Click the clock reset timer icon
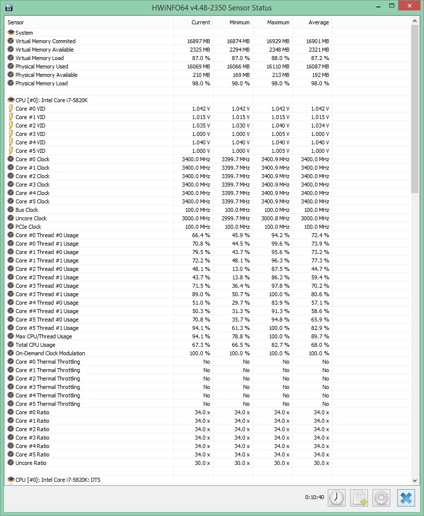This screenshot has width=424, height=516. [x=337, y=497]
